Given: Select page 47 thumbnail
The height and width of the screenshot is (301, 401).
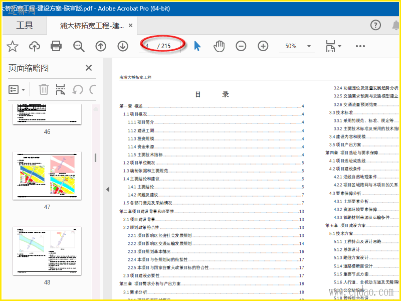Looking at the screenshot, I should (x=47, y=176).
